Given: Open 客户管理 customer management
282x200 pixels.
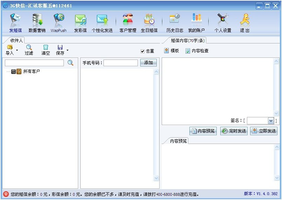Looking at the screenshot, I should [x=128, y=23].
